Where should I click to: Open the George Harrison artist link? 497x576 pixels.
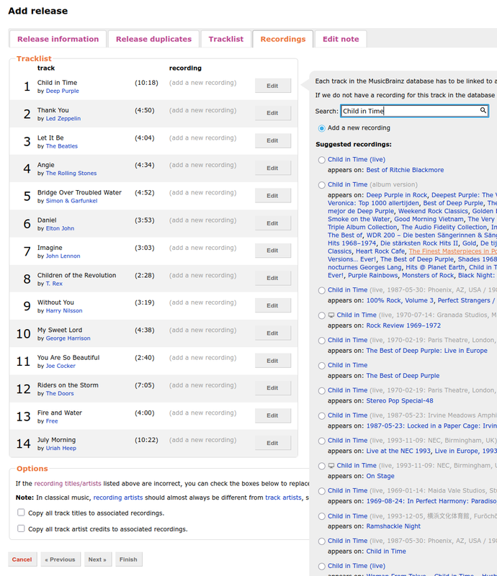tap(68, 338)
